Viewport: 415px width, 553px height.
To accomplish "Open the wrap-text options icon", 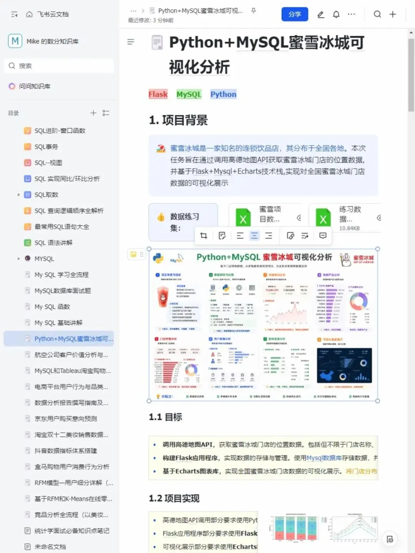I will coord(305,236).
